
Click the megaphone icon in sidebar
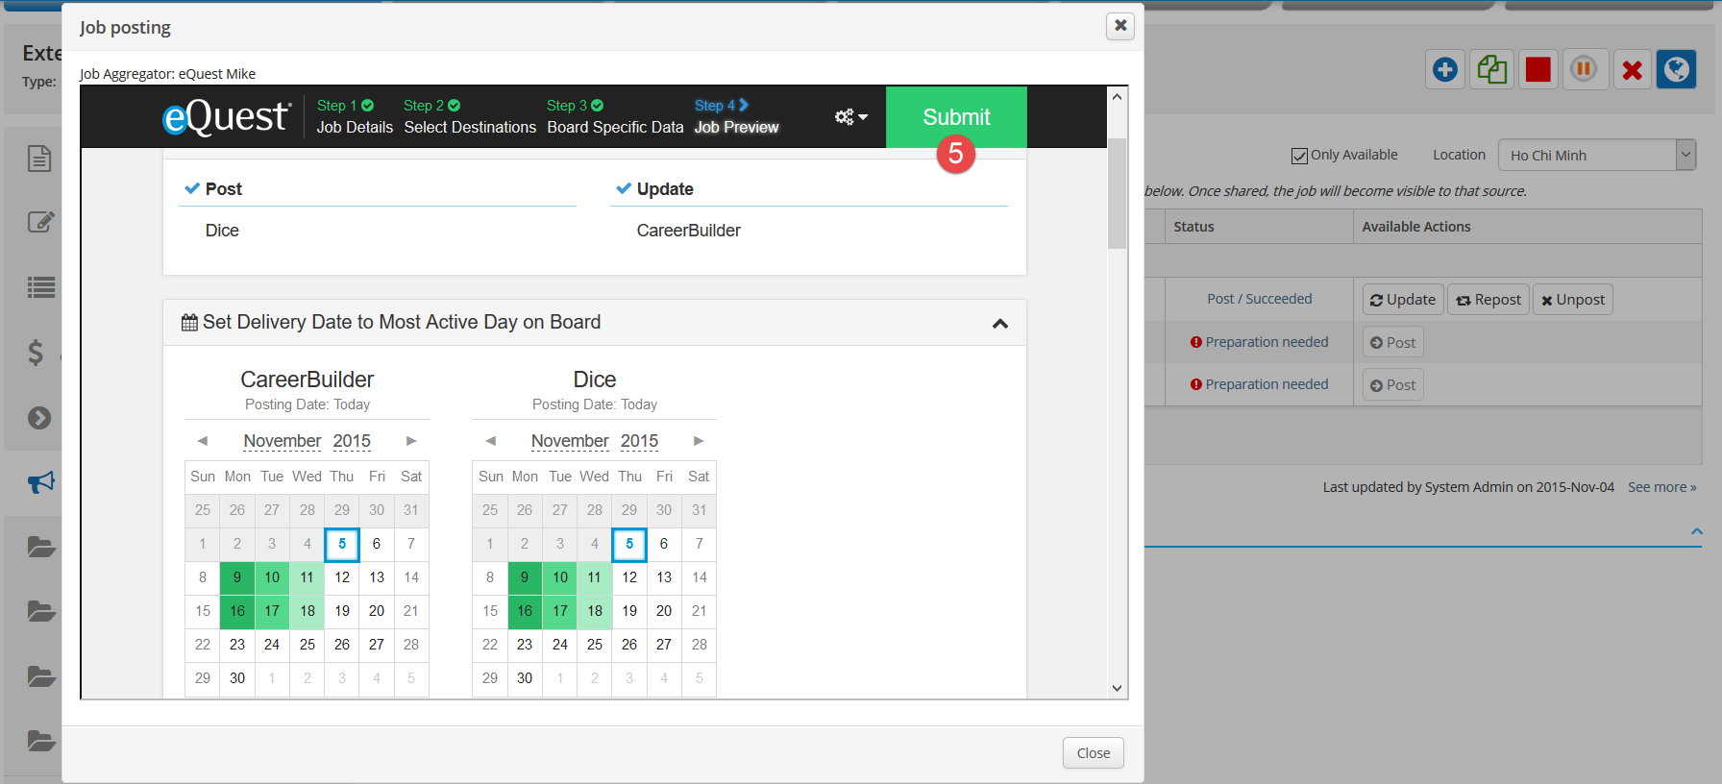[x=40, y=482]
